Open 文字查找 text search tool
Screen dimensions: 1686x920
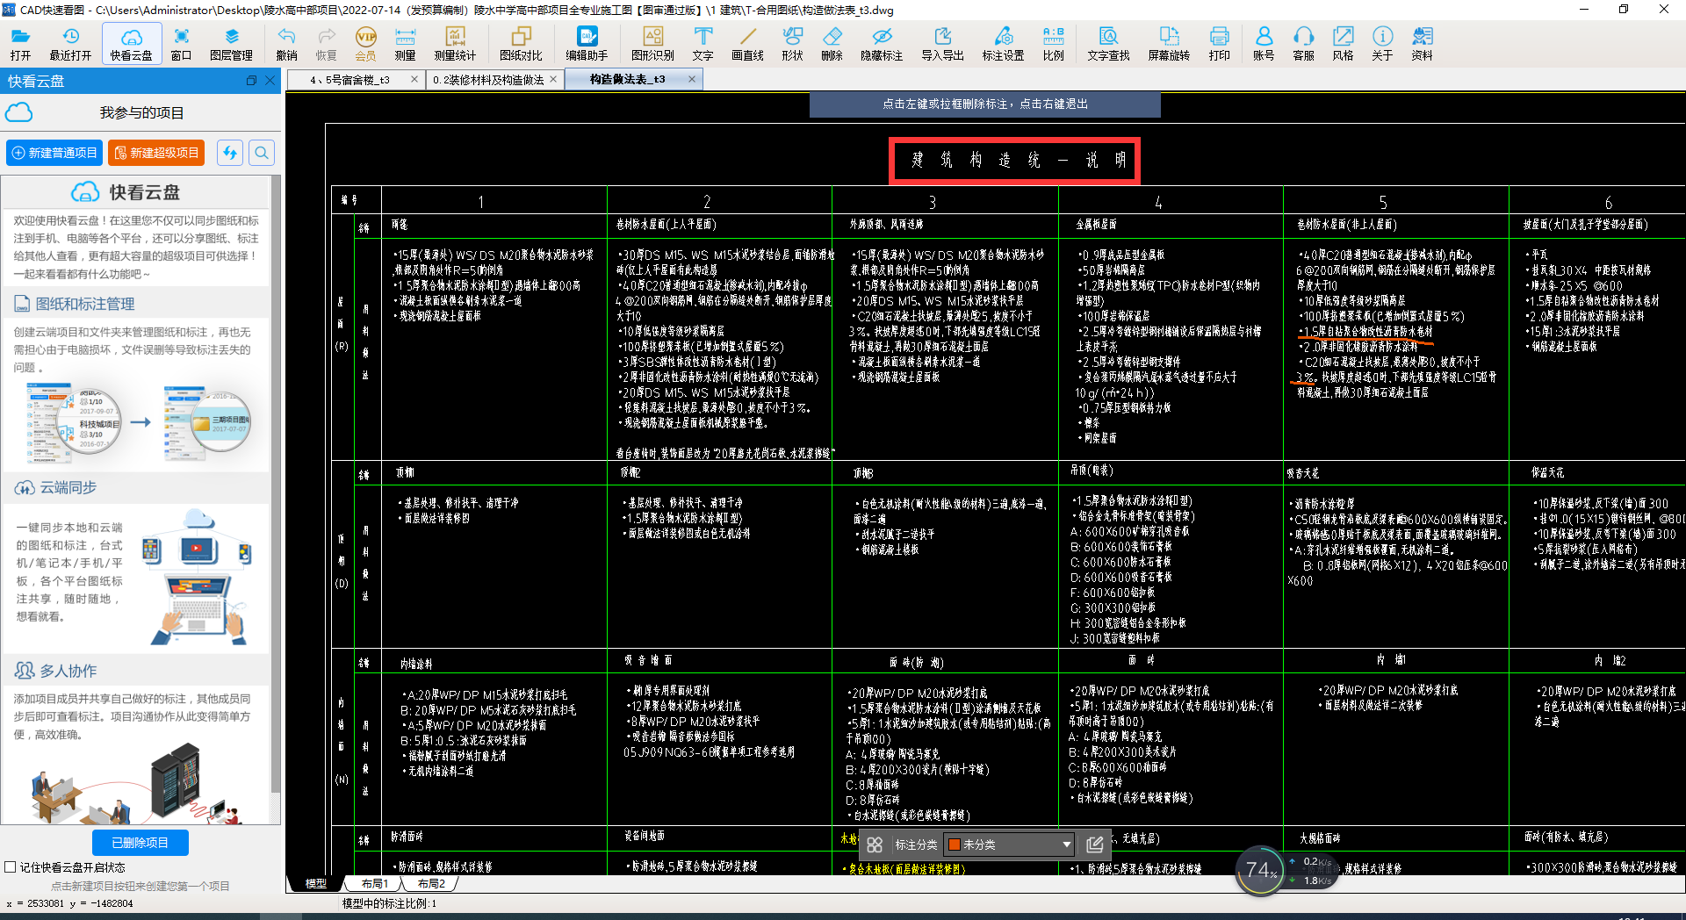click(1108, 43)
